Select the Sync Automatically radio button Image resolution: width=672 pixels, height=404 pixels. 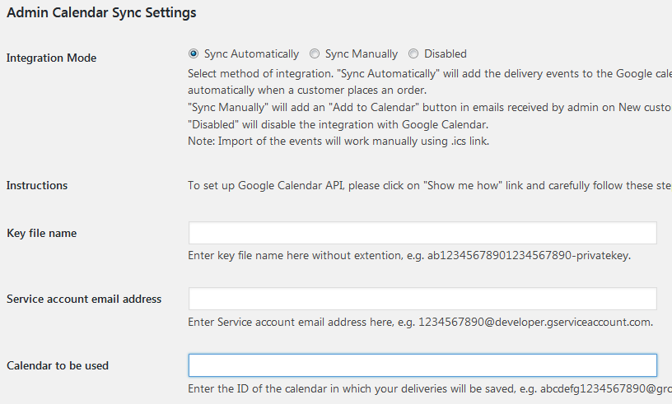coord(194,53)
